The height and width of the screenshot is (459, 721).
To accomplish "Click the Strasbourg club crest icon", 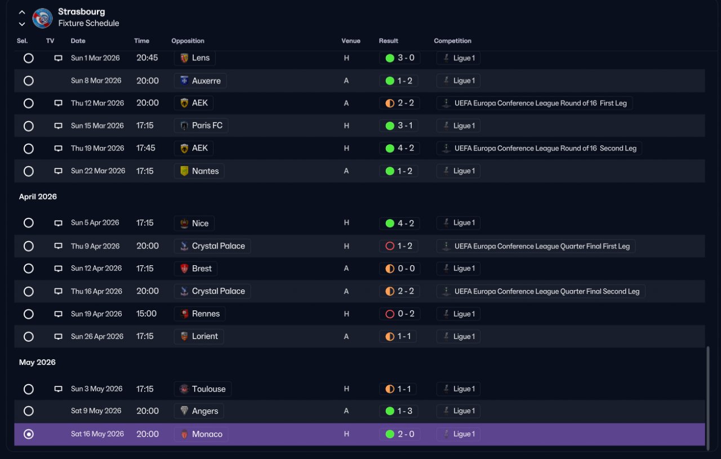I will pyautogui.click(x=43, y=18).
